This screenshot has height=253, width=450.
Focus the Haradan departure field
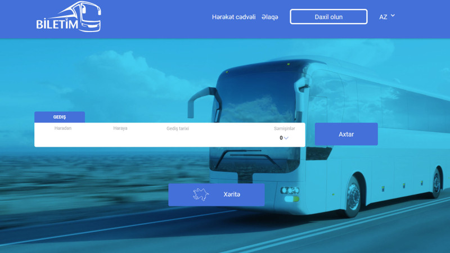pos(63,134)
